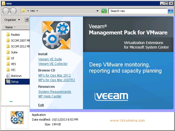Select the VIC folder icon
The image size is (175, 131).
(8, 70)
